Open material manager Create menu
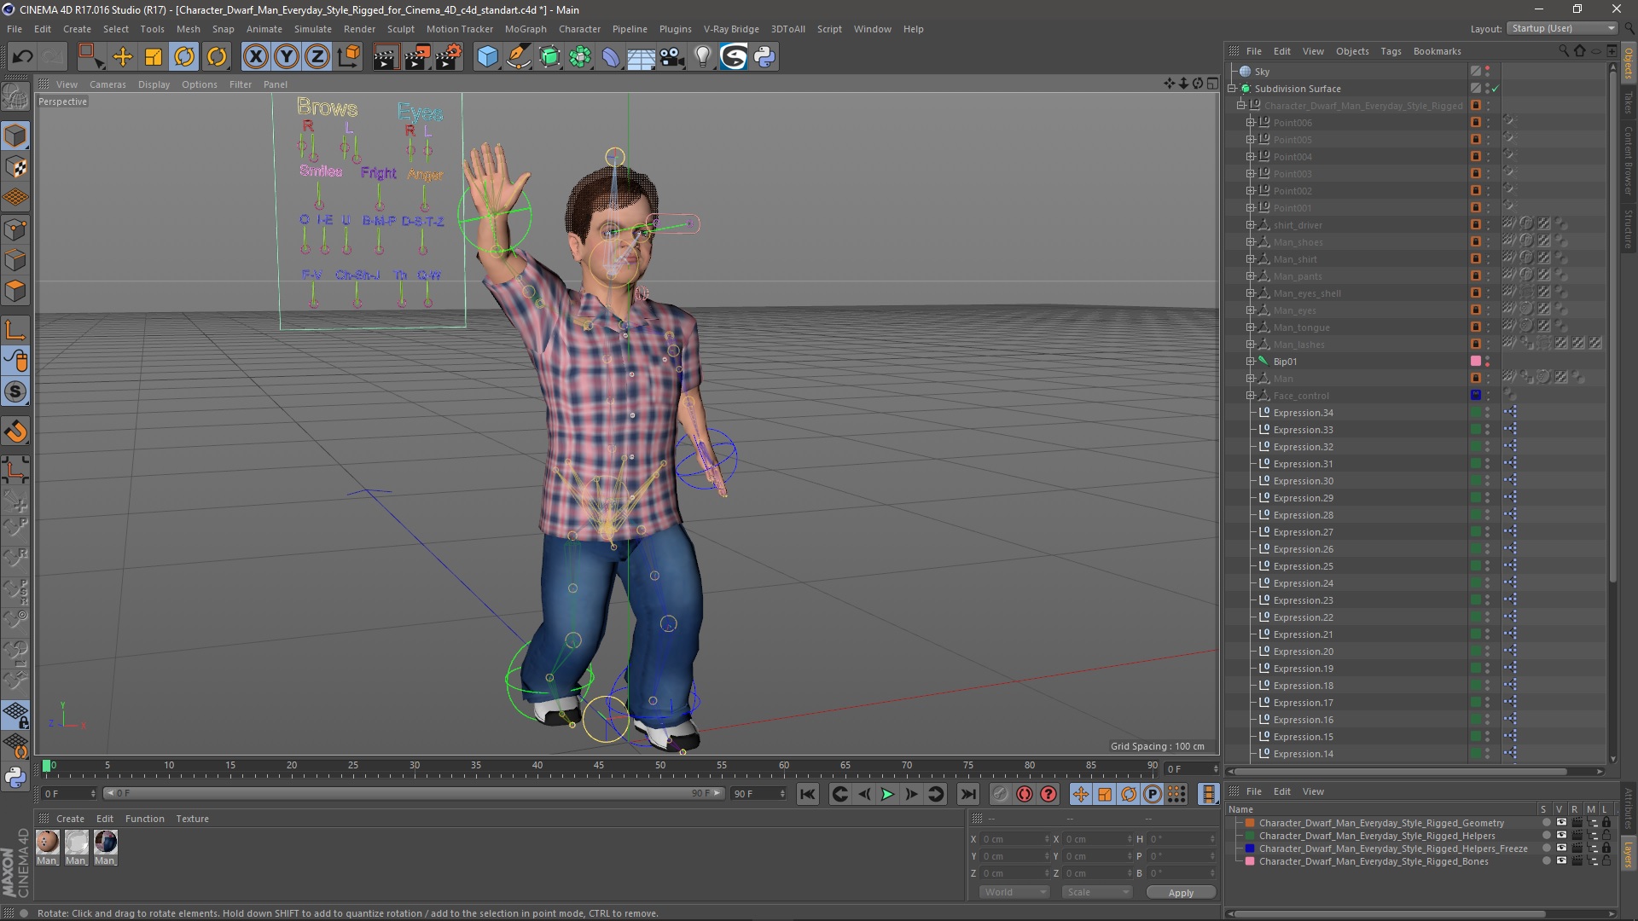Viewport: 1638px width, 921px height. pyautogui.click(x=70, y=819)
